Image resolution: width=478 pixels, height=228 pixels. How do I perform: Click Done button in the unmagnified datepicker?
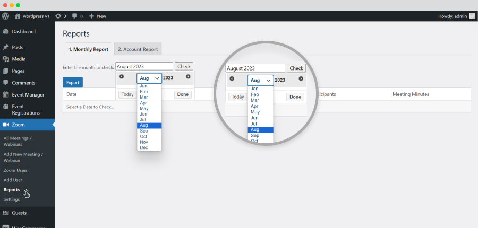(x=183, y=94)
